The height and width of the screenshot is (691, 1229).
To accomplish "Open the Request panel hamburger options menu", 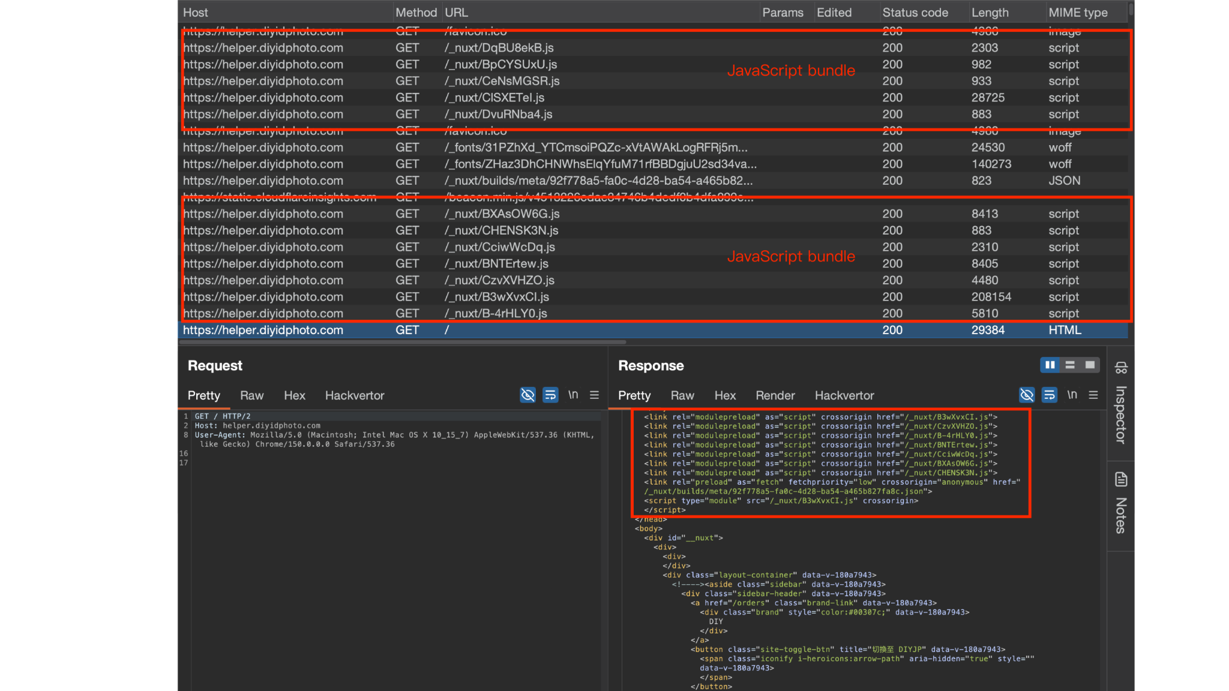I will tap(595, 395).
